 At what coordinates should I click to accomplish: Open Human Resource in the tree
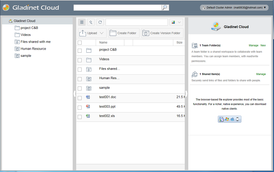click(x=33, y=49)
